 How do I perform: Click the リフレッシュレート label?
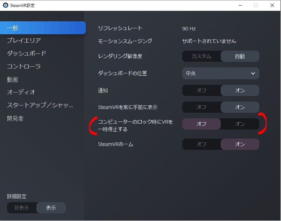tap(120, 28)
